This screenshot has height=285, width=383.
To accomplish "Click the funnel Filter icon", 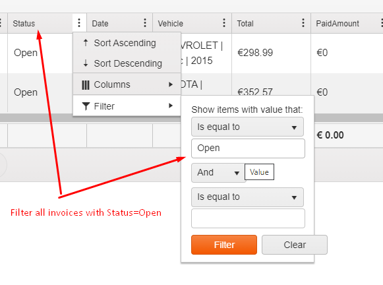I will [86, 106].
